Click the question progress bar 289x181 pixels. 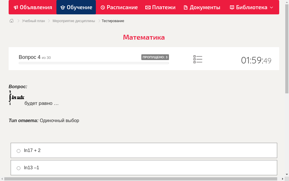[x=94, y=63]
